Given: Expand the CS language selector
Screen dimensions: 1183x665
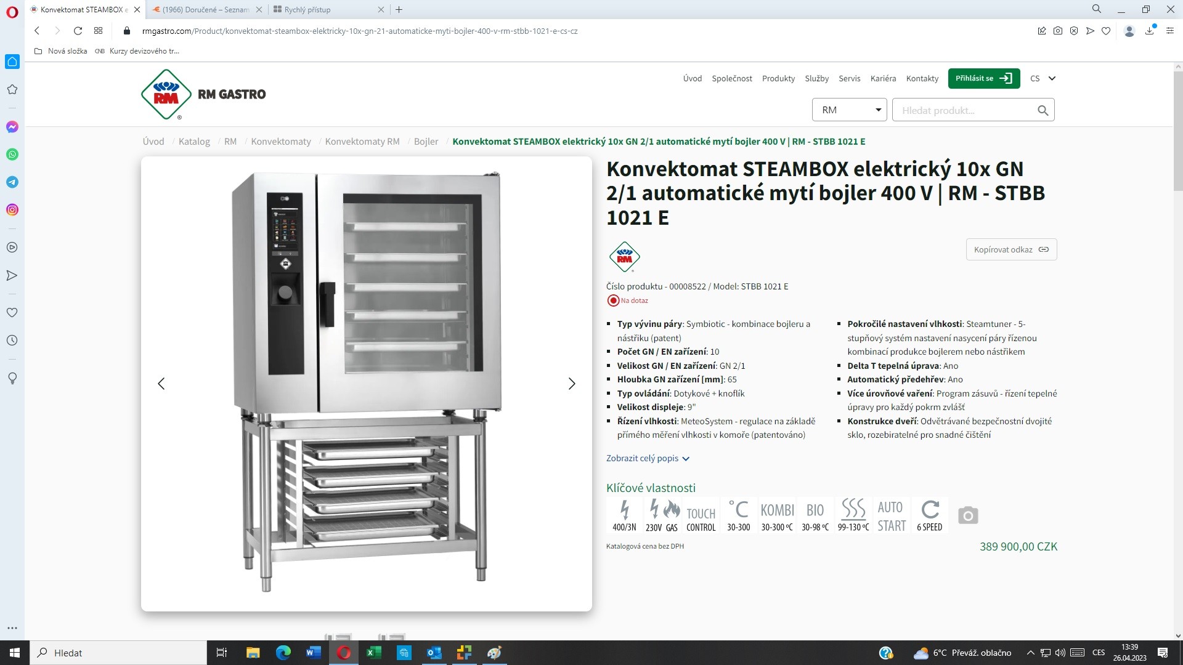Looking at the screenshot, I should click(1043, 78).
